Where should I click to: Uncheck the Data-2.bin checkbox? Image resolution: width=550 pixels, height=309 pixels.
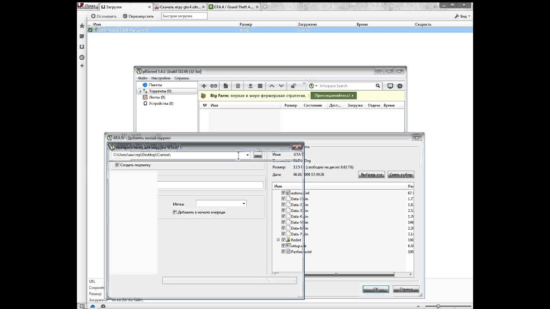[283, 205]
